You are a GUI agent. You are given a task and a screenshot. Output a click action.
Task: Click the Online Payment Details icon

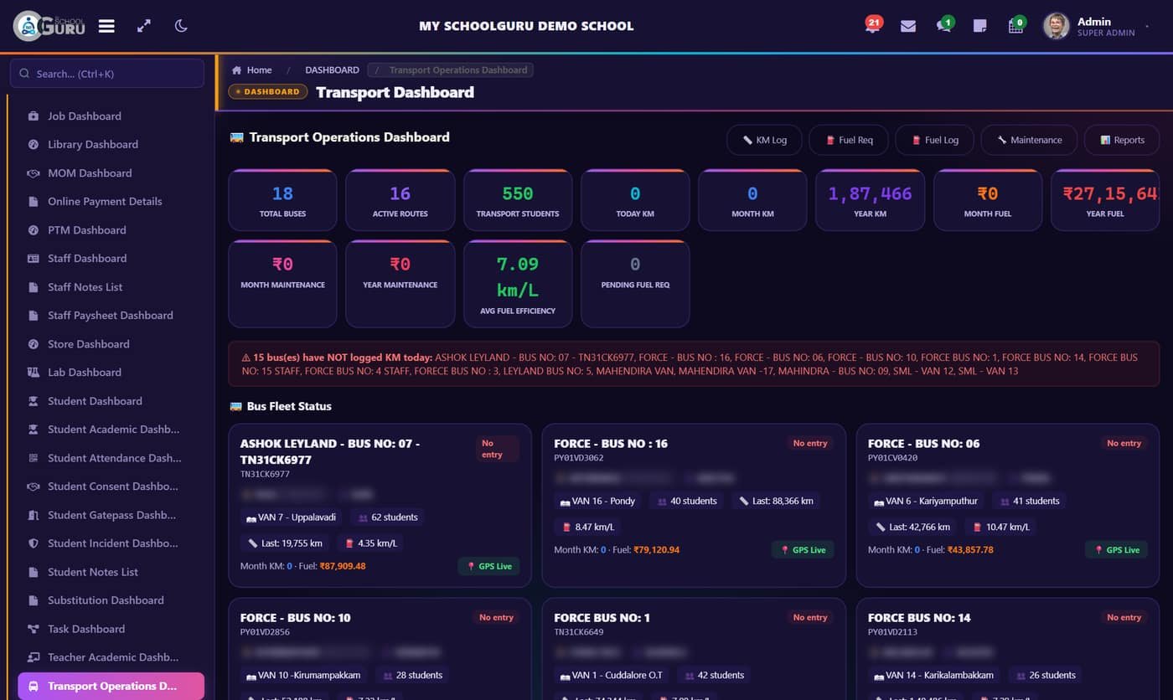tap(34, 202)
